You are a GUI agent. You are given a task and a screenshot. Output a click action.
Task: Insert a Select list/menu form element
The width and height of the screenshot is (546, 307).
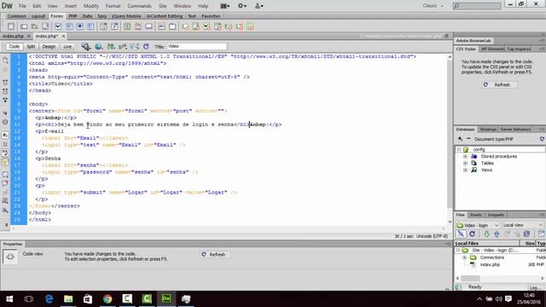pyautogui.click(x=103, y=26)
